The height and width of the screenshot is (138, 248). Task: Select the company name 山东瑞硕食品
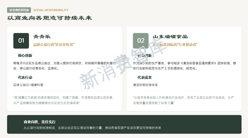(x=170, y=37)
